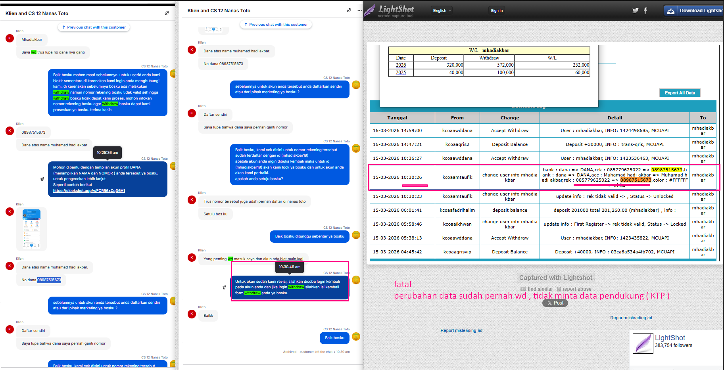Open the Twitter bird icon in Lightshot header
The width and height of the screenshot is (724, 370).
(x=635, y=11)
